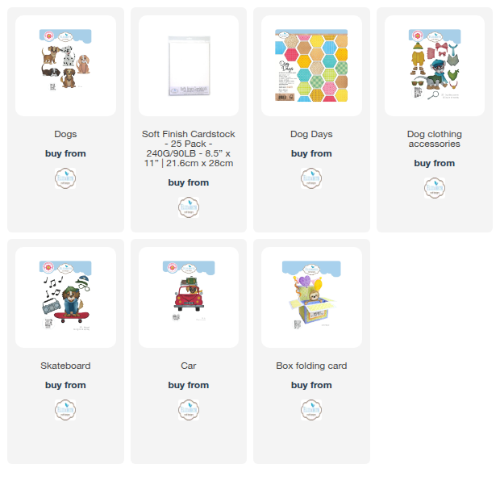
Task: Click the Elizabeth store logo under Dogs
Action: point(65,178)
